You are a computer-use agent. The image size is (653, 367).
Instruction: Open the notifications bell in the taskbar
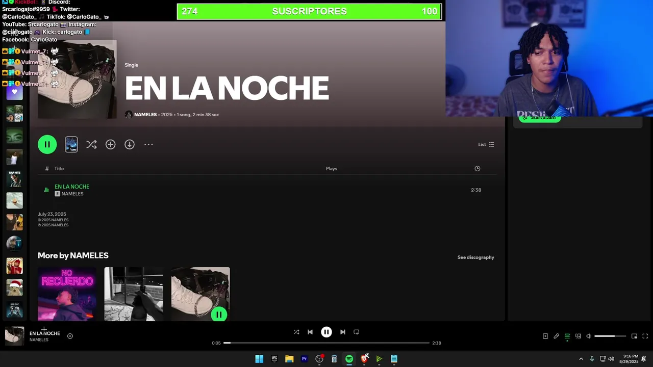coord(644,359)
